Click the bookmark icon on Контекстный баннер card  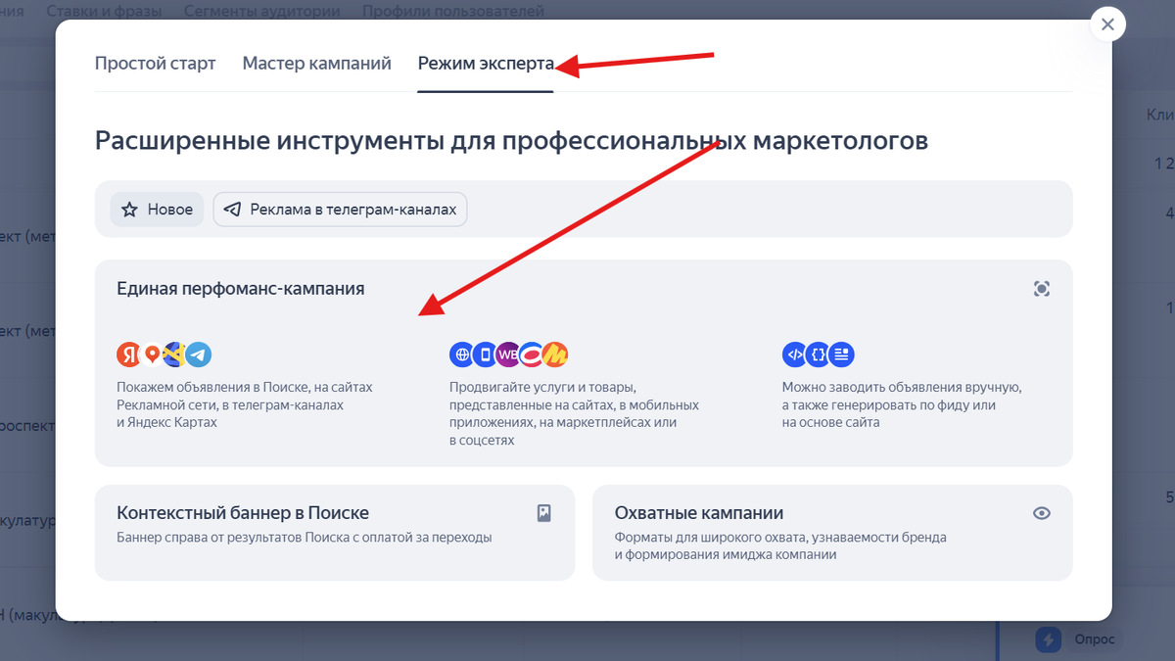(543, 512)
